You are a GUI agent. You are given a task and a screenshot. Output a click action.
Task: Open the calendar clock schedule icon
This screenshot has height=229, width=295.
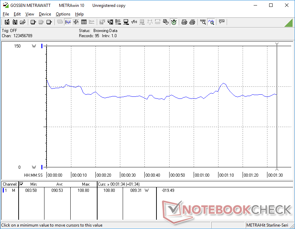[x=165, y=22]
